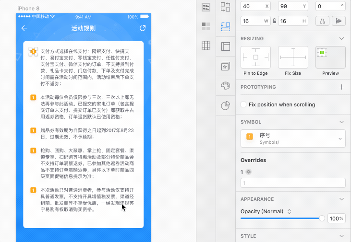Collapse the Resizing section

click(x=341, y=38)
